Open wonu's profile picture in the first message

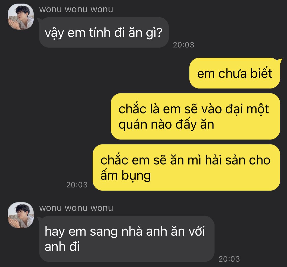point(21,17)
